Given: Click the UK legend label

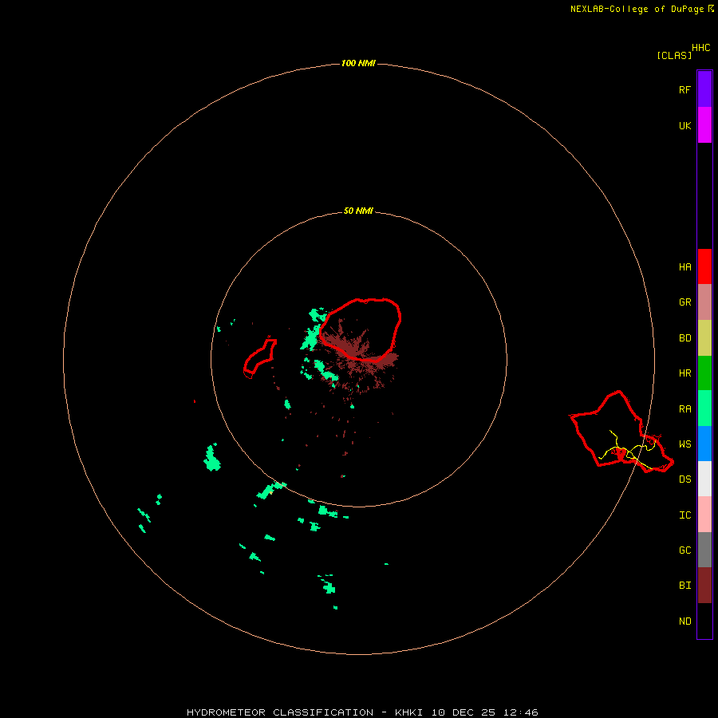Looking at the screenshot, I should tap(684, 125).
